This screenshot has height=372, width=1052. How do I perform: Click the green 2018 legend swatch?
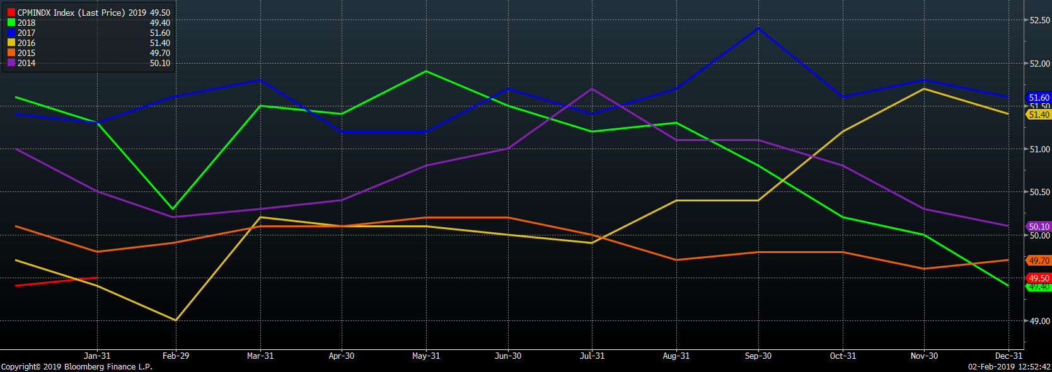[x=11, y=23]
